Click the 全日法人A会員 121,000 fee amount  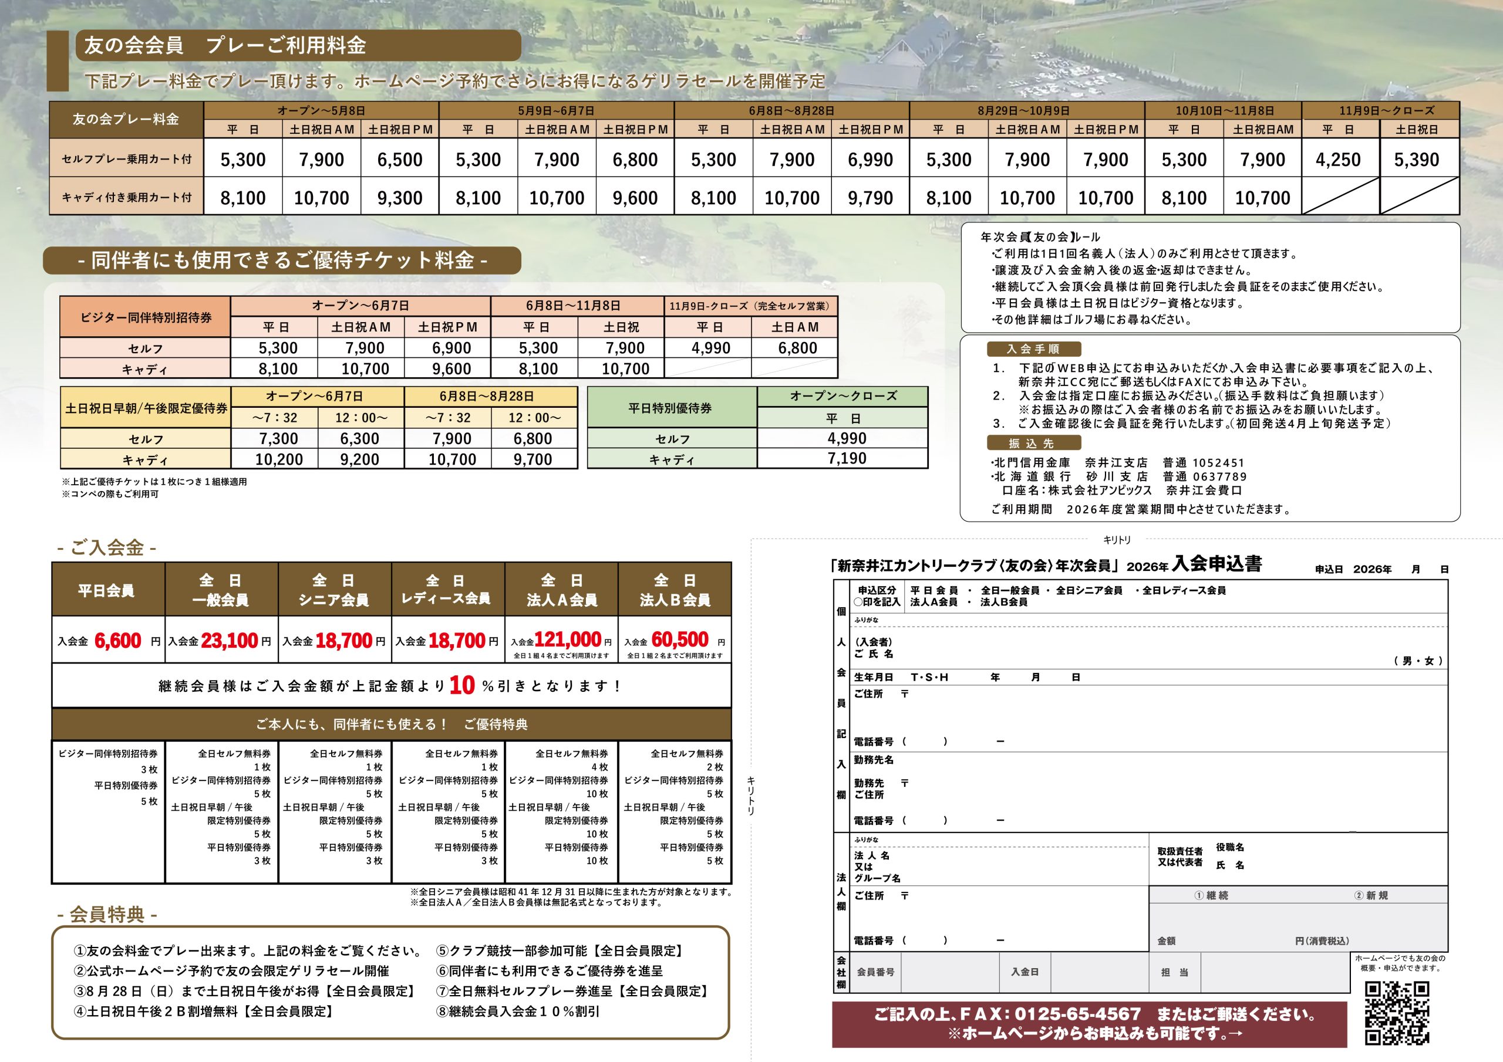567,640
